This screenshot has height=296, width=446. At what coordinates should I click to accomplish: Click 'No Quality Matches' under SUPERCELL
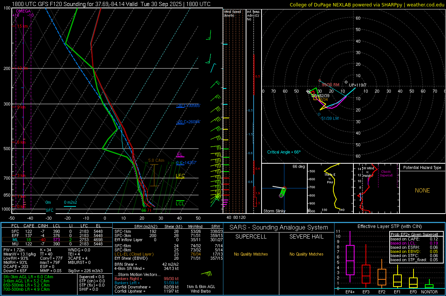[x=251, y=254]
